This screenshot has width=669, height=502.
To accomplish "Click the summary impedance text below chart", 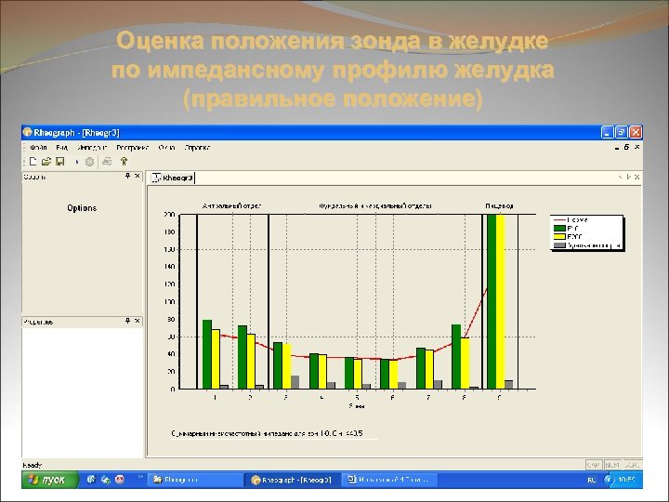I will pyautogui.click(x=267, y=433).
